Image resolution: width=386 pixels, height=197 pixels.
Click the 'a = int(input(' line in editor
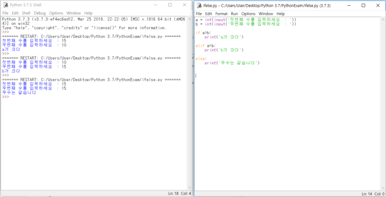pyautogui.click(x=246, y=20)
